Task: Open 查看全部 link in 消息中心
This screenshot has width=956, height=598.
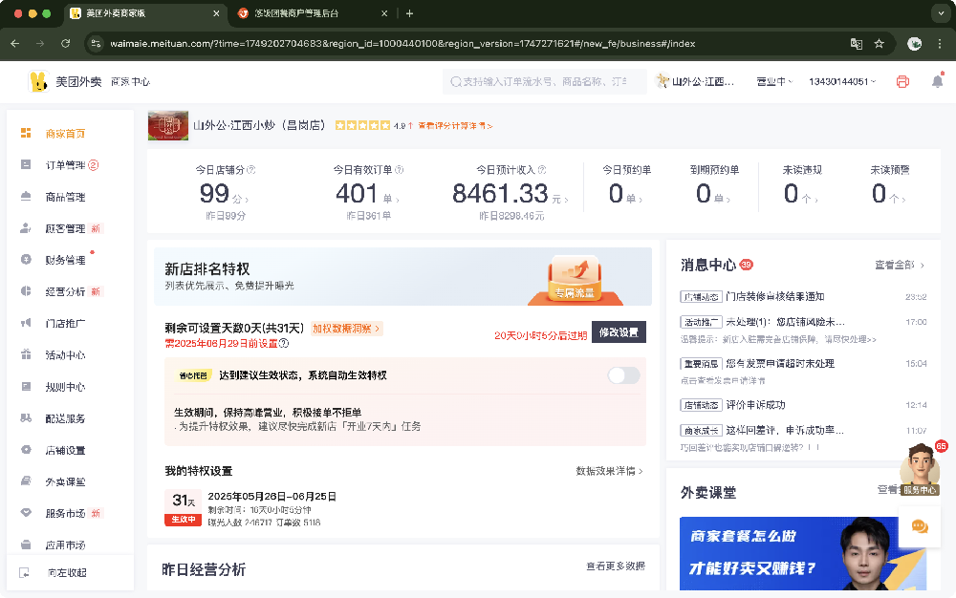Action: pos(898,265)
